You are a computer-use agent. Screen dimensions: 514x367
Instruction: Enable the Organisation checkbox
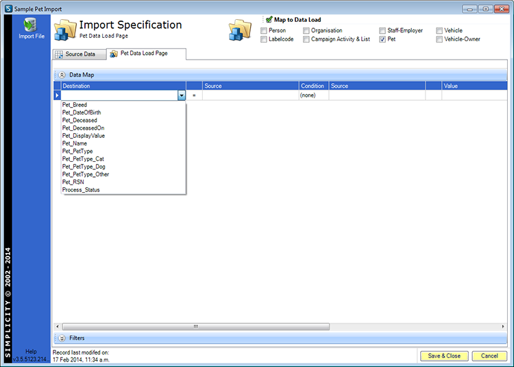306,30
